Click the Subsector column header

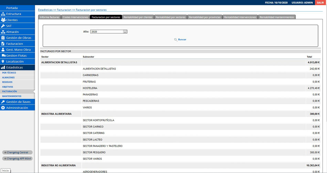[x=88, y=57]
